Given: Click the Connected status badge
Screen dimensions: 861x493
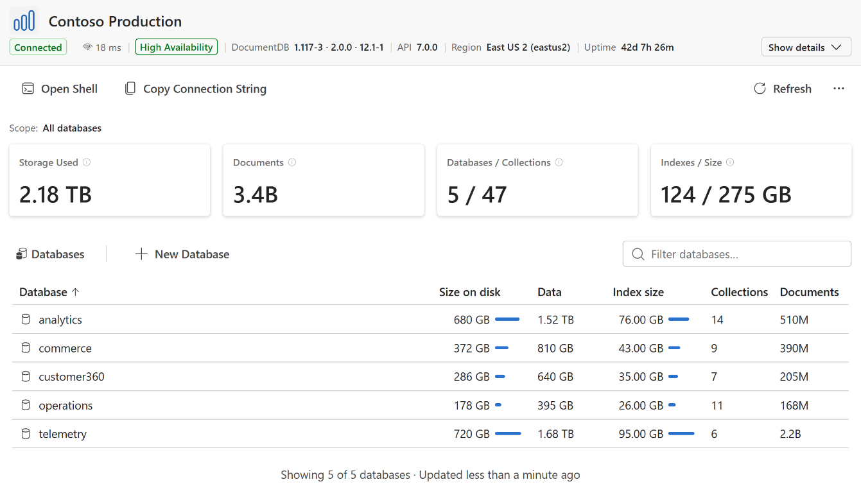Looking at the screenshot, I should 38,48.
